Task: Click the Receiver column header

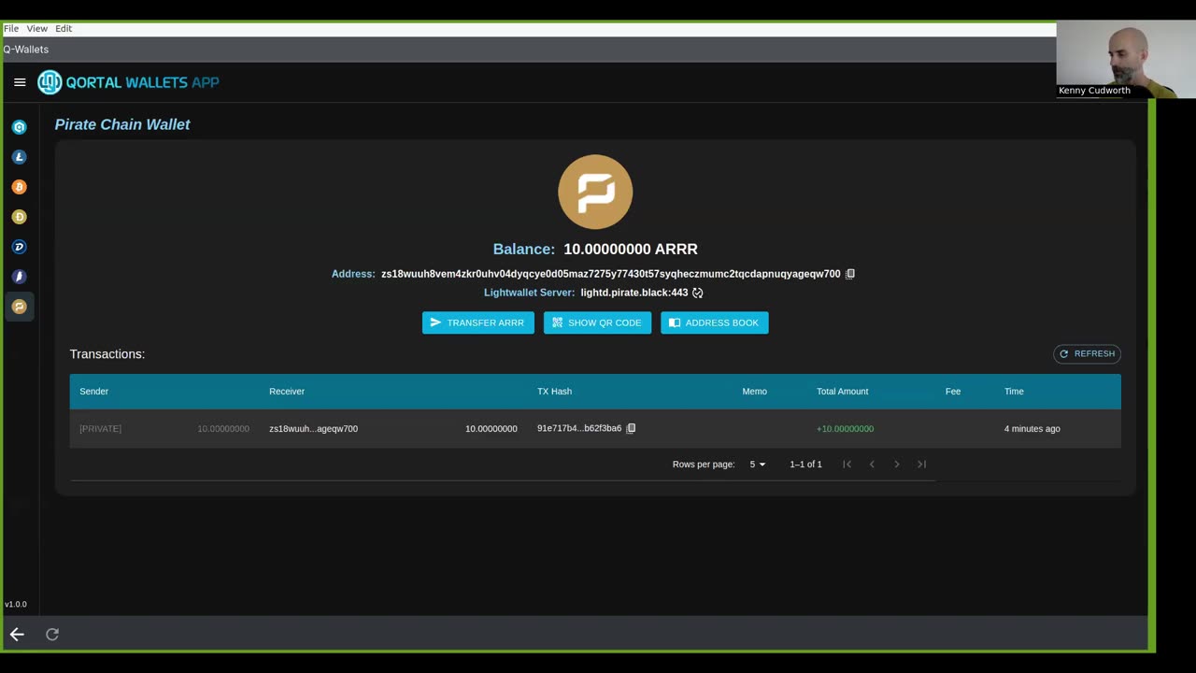Action: [x=287, y=392]
